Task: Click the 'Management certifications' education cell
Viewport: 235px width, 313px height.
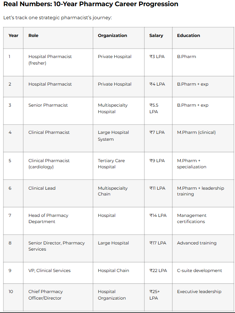Action: (x=192, y=218)
